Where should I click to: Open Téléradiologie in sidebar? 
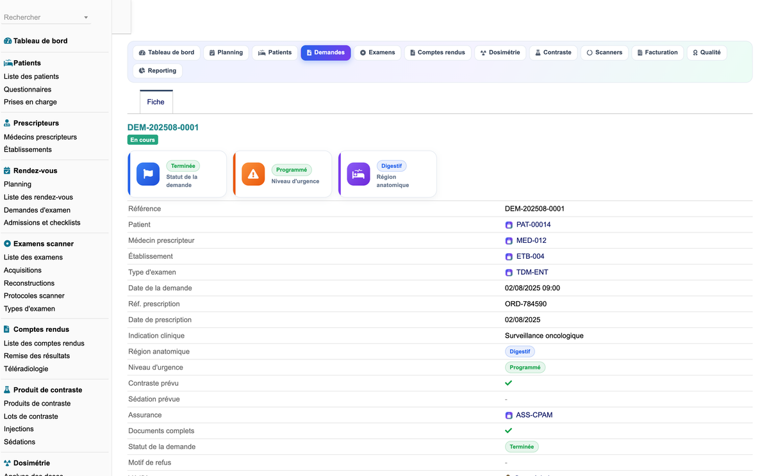coord(26,368)
